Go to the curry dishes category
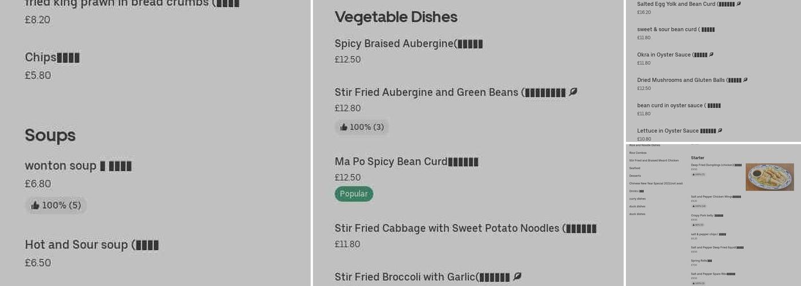 tap(637, 198)
